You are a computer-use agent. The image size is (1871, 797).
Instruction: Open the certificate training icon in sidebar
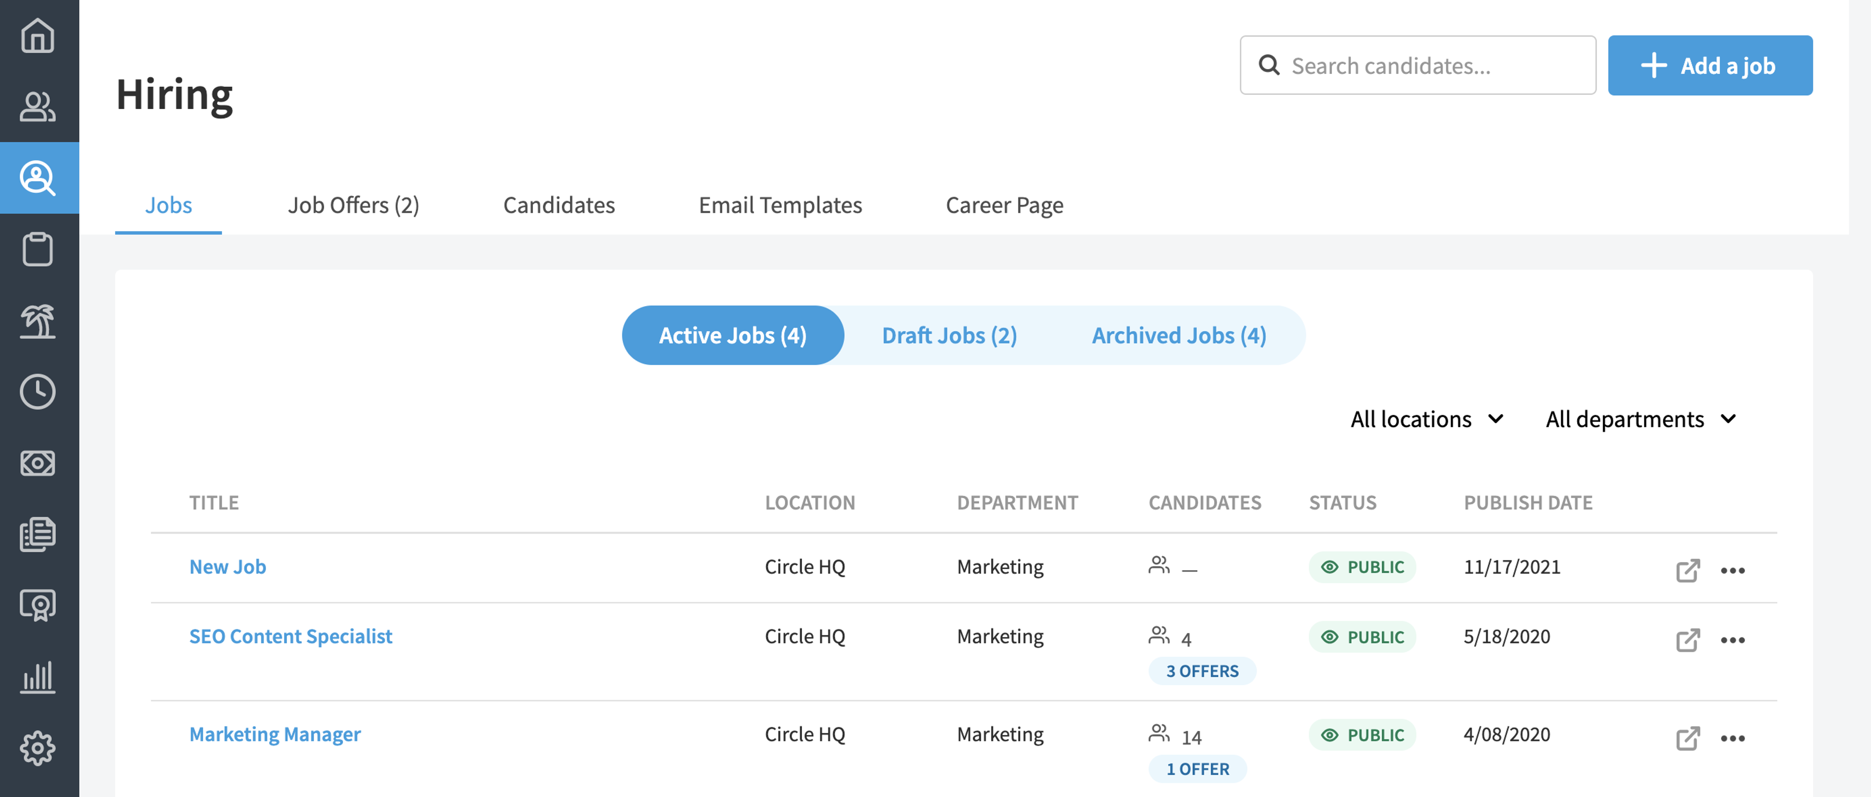pyautogui.click(x=38, y=605)
